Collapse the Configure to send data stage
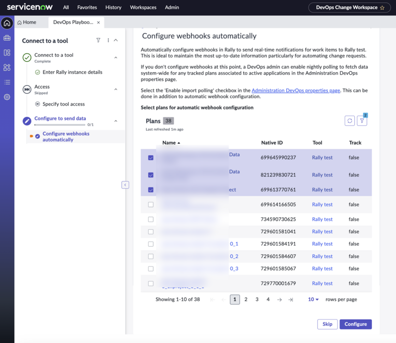The height and width of the screenshot is (343, 396). 116,121
